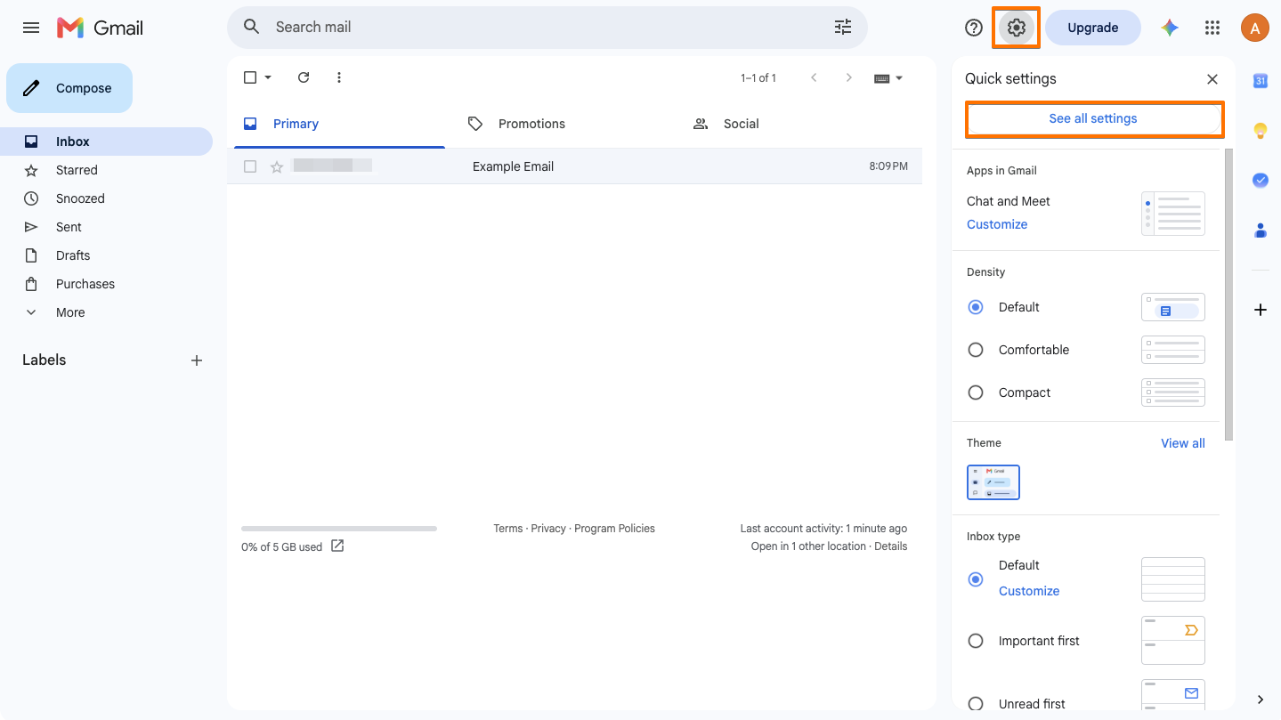The height and width of the screenshot is (720, 1281).
Task: Open the Support help icon
Action: 974,28
